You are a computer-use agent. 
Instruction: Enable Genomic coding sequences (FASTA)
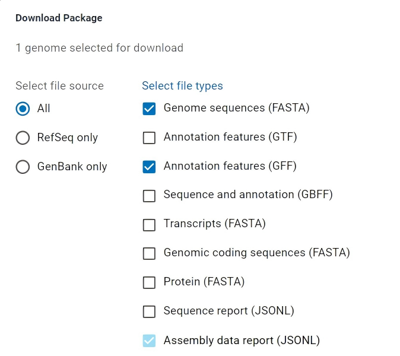pos(149,253)
